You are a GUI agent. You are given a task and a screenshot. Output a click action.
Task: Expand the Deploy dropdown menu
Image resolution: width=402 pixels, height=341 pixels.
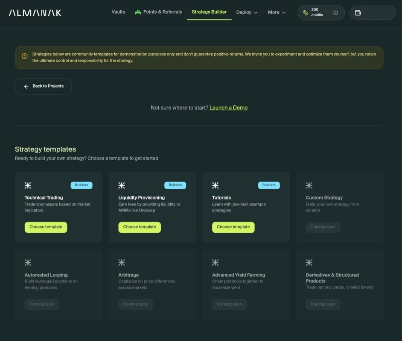(x=247, y=12)
